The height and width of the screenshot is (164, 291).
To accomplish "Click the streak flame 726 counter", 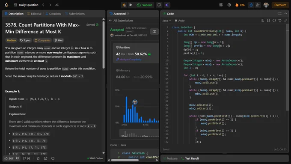I will click(x=240, y=5).
